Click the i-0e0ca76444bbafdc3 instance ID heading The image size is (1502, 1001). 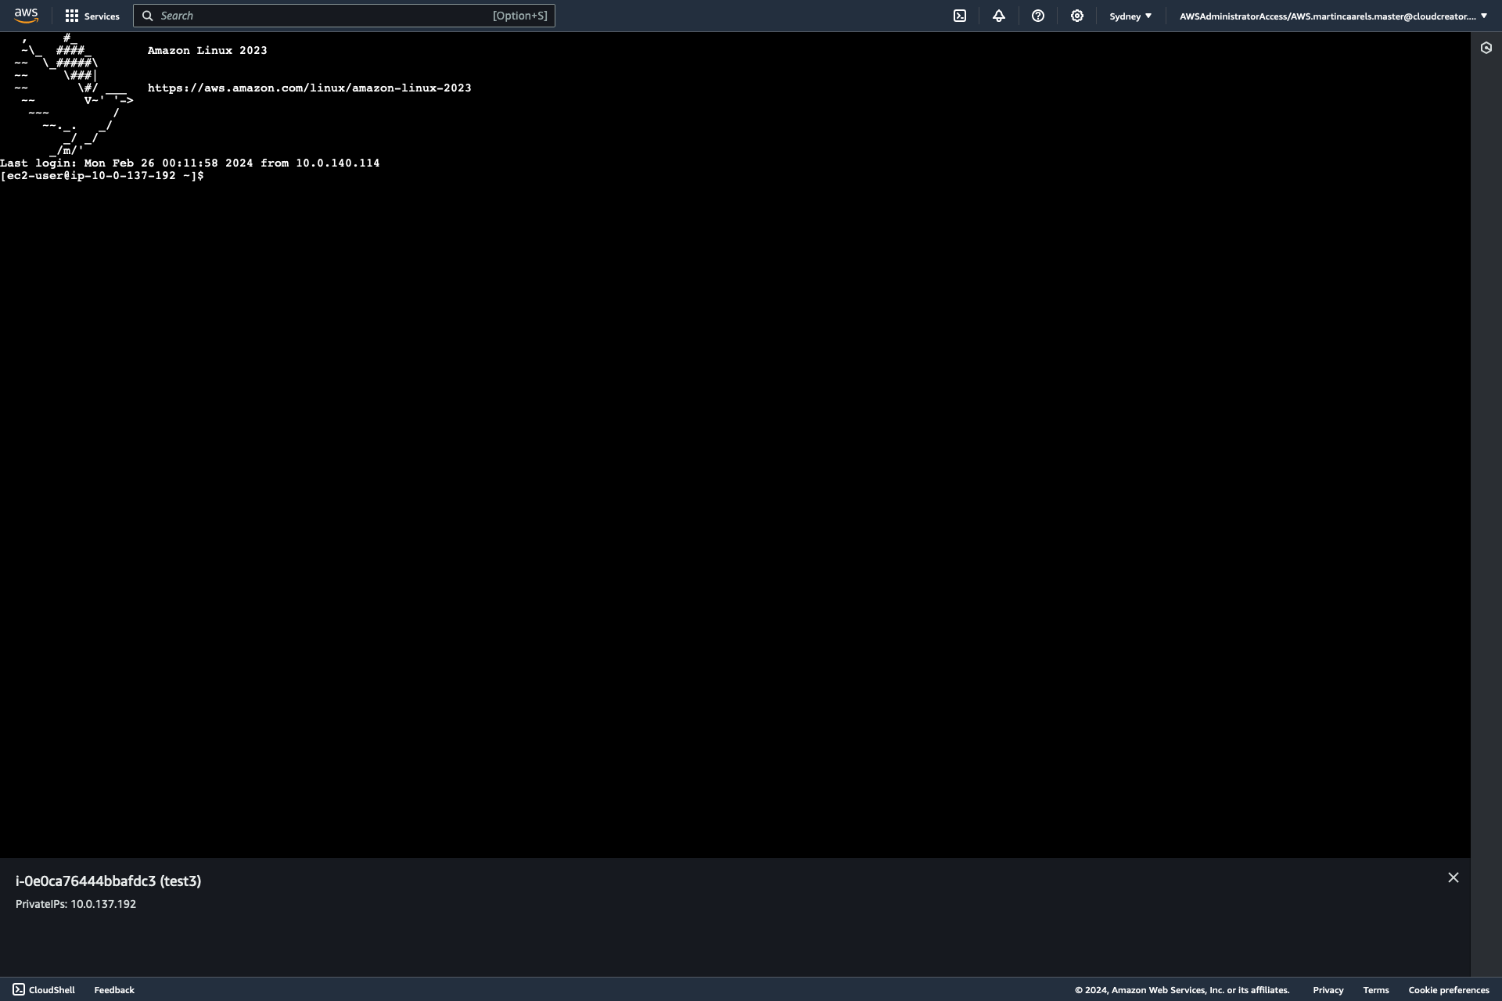(108, 881)
